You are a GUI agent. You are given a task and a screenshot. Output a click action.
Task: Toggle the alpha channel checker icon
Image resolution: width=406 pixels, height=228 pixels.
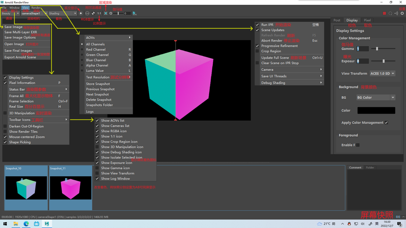93,13
